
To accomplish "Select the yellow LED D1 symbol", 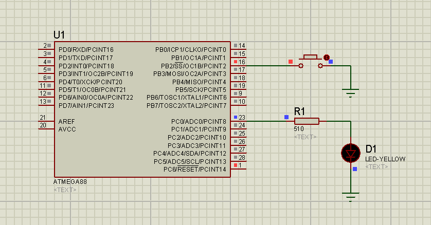I will pos(351,153).
